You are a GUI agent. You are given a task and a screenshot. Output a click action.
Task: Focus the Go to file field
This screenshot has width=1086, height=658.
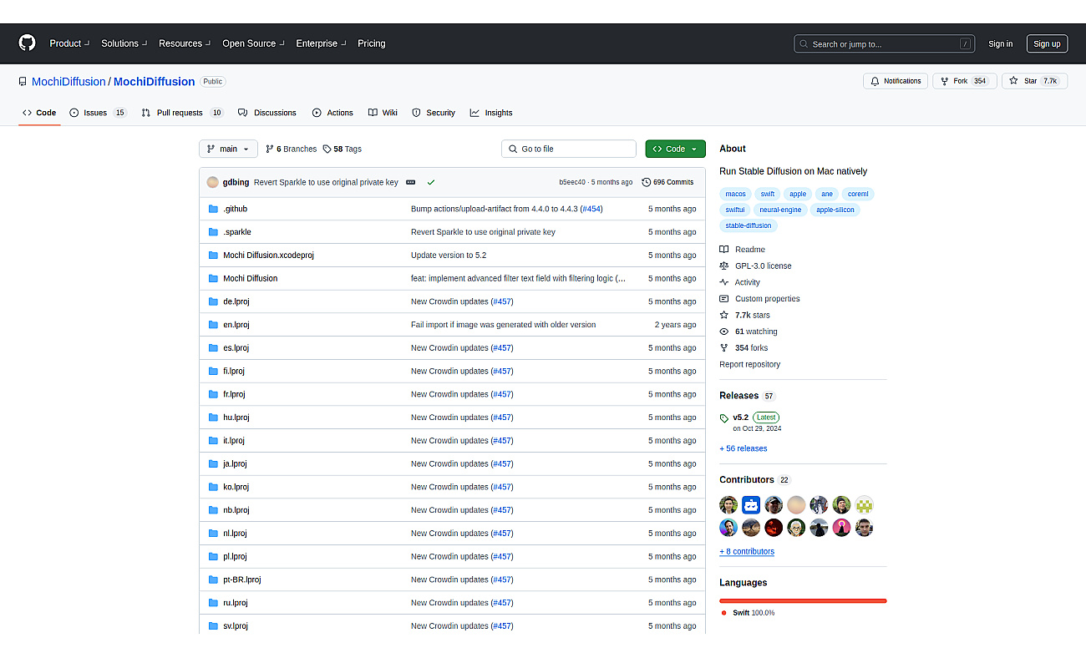click(569, 149)
